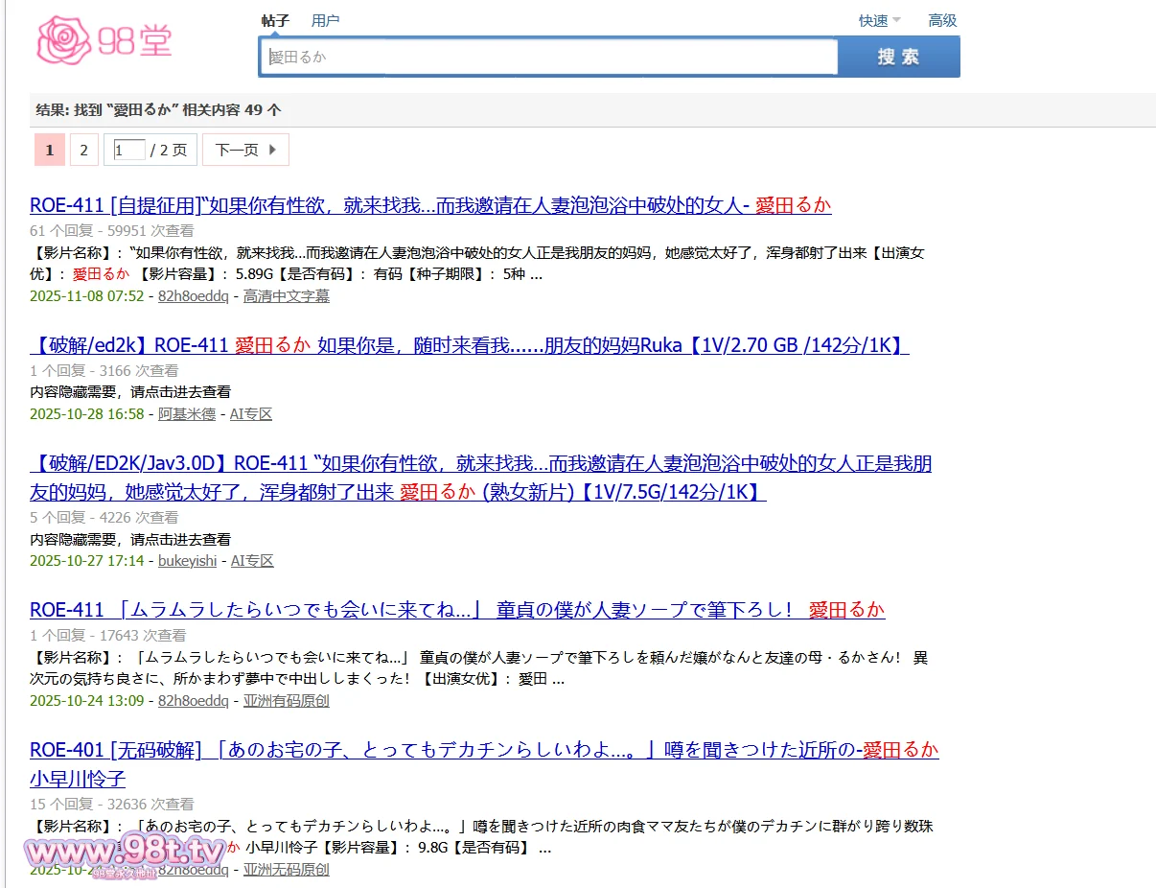Select current page 1 in pagination
This screenshot has height=888, width=1156.
tap(50, 150)
